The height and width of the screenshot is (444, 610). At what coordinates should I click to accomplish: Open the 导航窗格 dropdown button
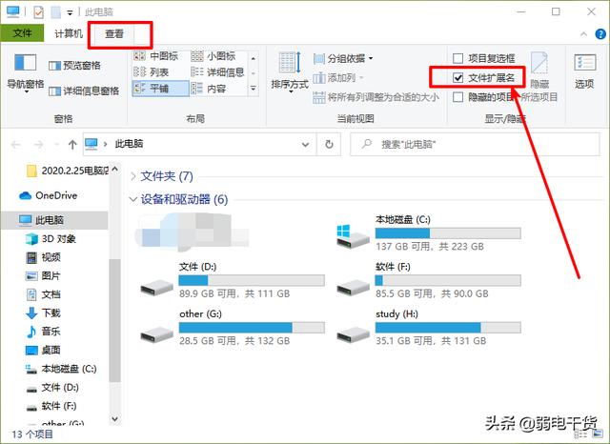click(x=26, y=72)
